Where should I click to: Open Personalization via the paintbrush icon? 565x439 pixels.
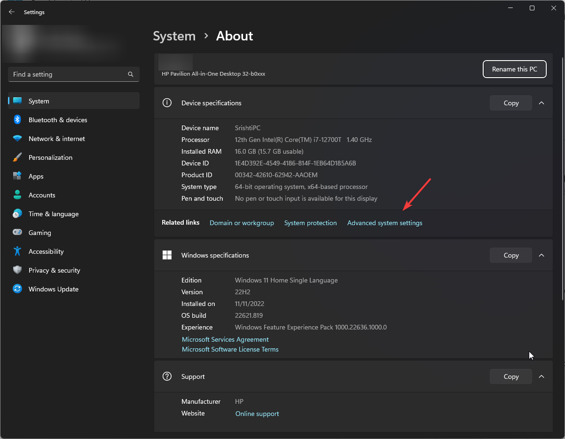17,157
